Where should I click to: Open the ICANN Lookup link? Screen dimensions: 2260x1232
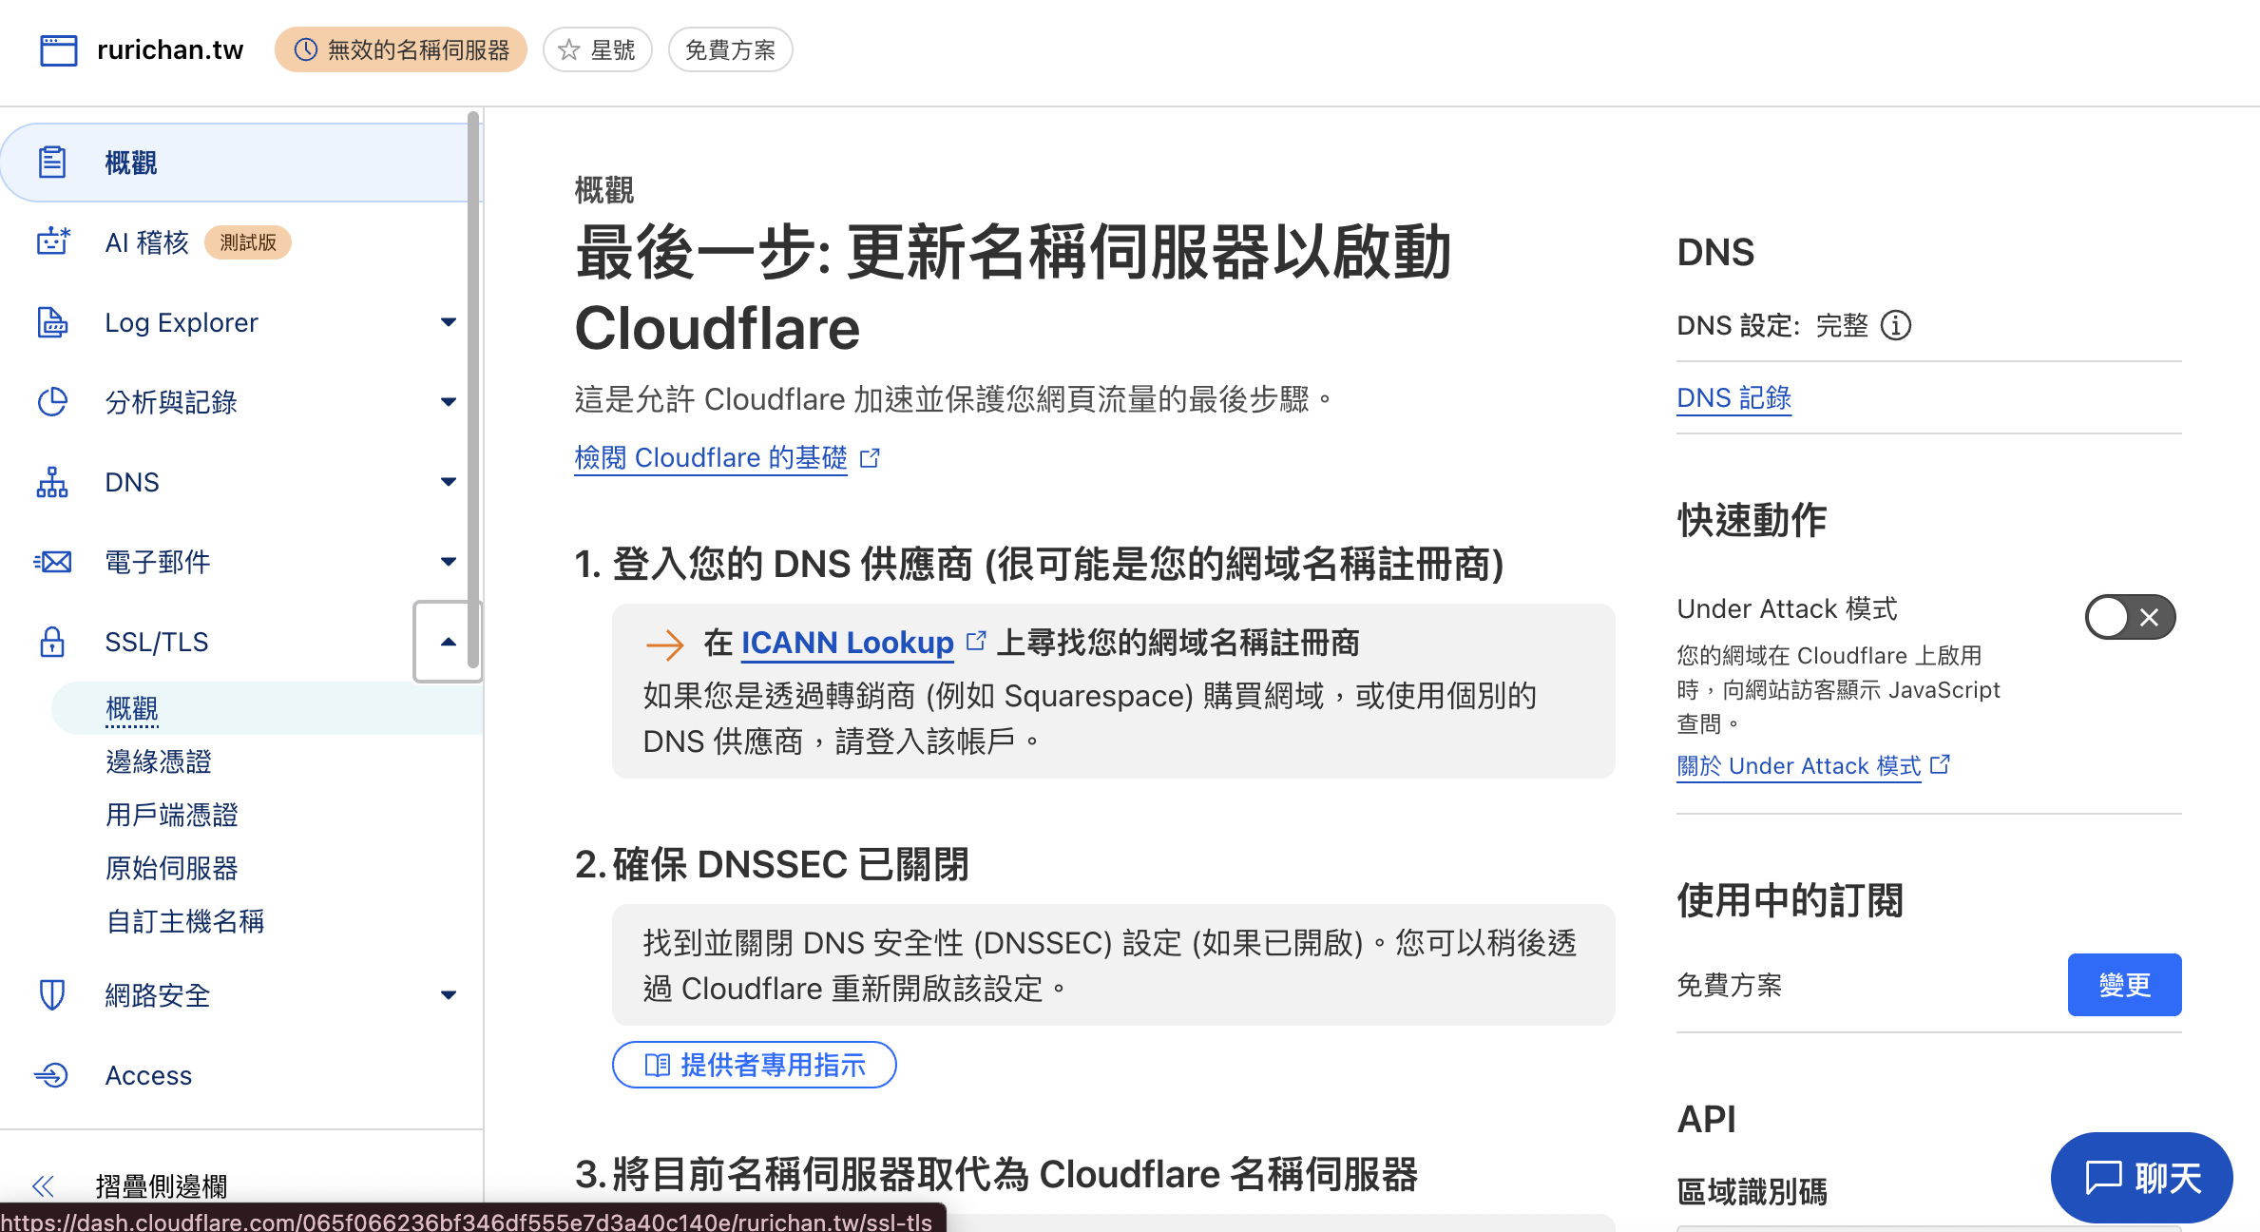(x=847, y=643)
